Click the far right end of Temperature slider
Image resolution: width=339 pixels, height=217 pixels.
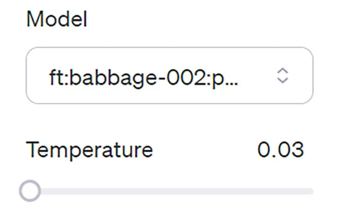pos(311,192)
